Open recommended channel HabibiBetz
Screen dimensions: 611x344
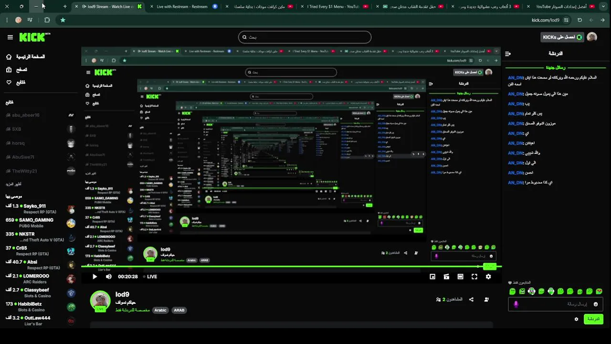(40, 306)
